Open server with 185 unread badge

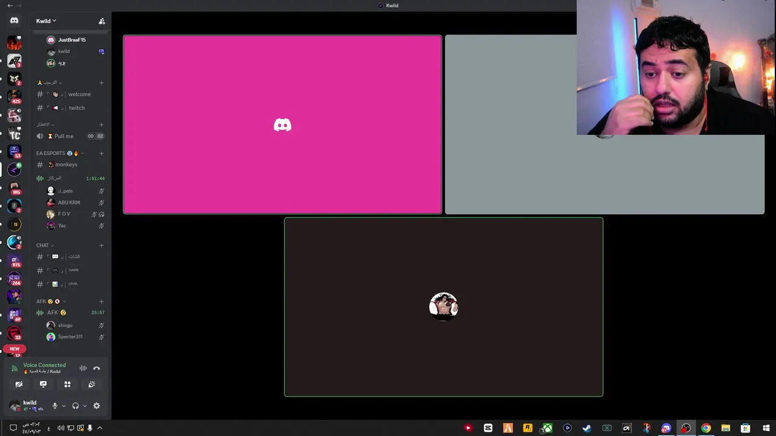tap(14, 188)
